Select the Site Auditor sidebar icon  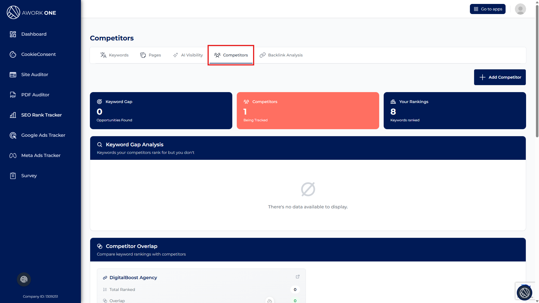coord(13,74)
